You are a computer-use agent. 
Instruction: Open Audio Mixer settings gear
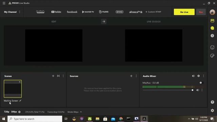pyautogui.click(x=199, y=76)
